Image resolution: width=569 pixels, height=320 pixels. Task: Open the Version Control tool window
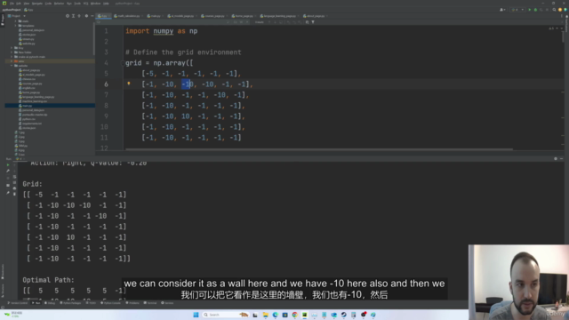coord(18,303)
